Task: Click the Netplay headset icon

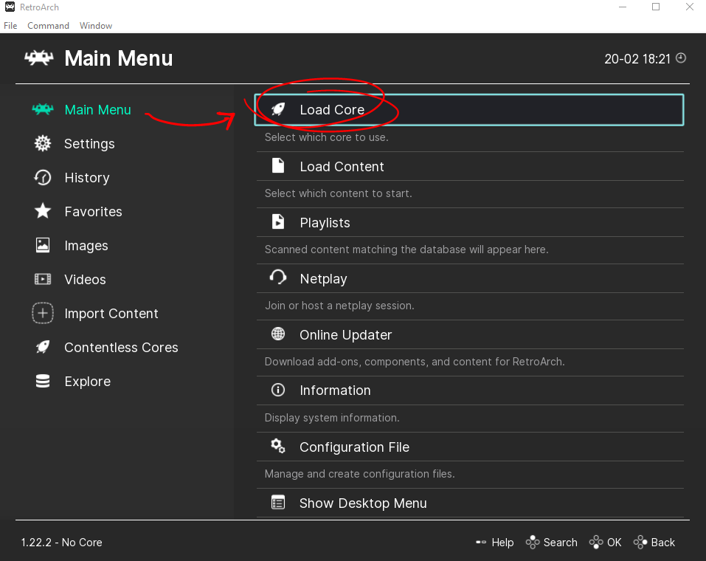Action: click(x=278, y=278)
